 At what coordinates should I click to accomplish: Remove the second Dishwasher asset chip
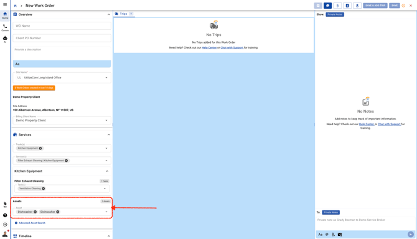click(58, 212)
